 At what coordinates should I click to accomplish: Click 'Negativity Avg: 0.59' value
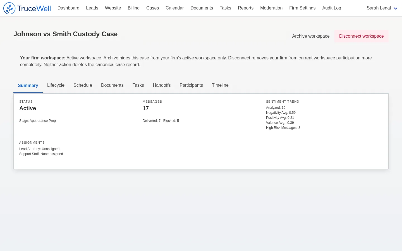[281, 113]
